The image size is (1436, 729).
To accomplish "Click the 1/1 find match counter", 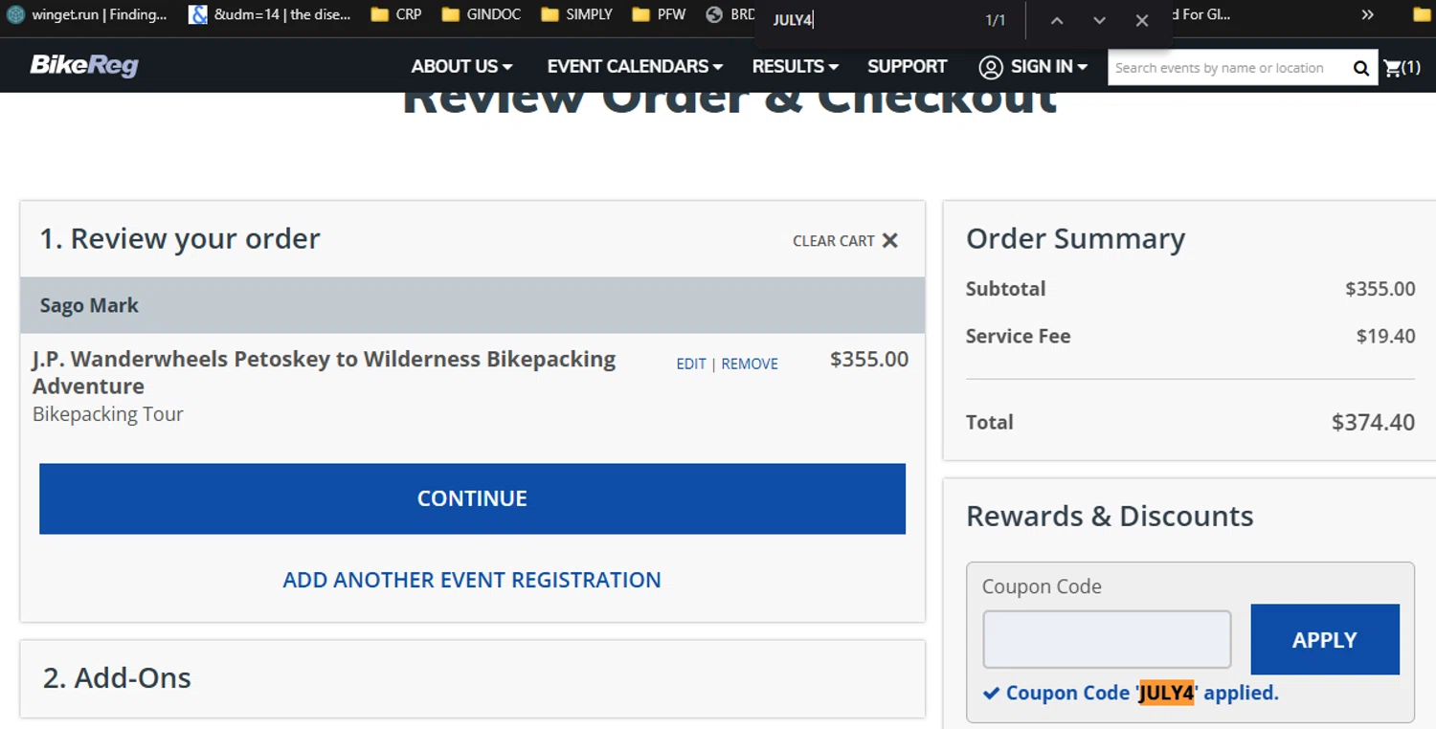I will click(x=996, y=20).
